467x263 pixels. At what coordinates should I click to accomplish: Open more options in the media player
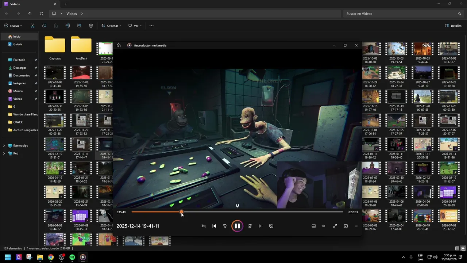356,226
